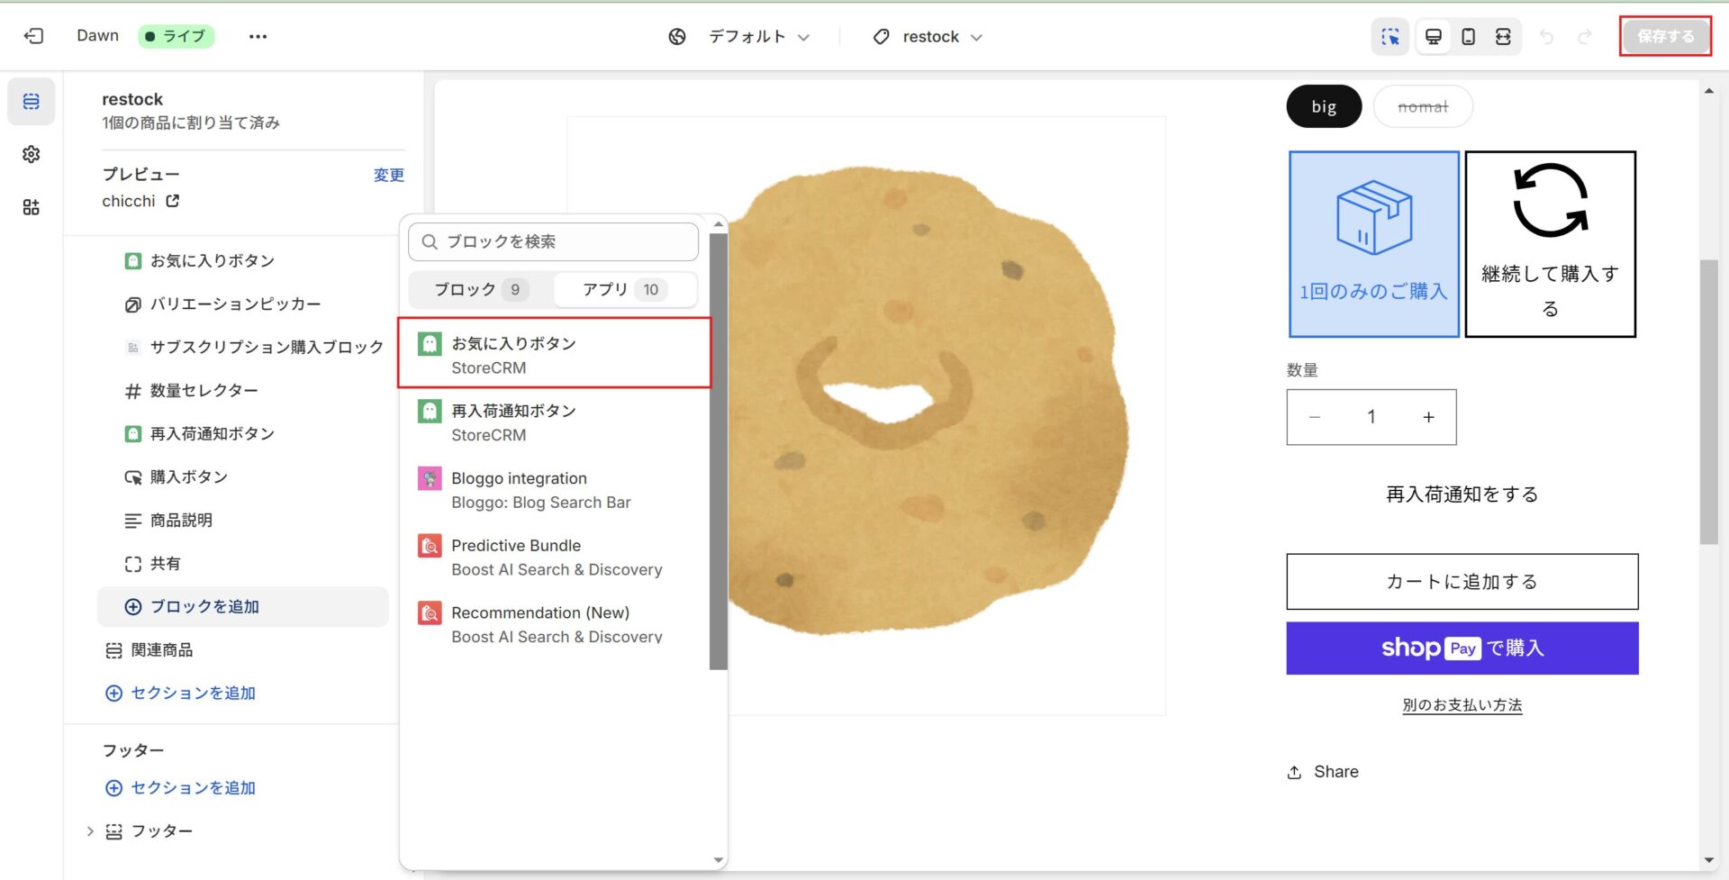
Task: Choose the subscription purchase option card
Action: [1550, 244]
